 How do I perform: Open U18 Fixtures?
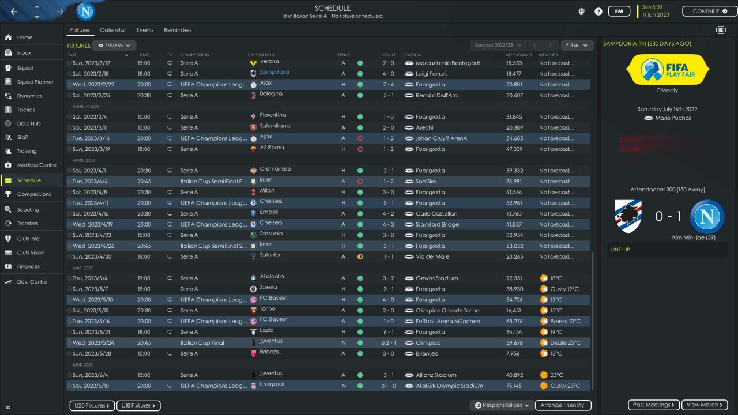[138, 405]
